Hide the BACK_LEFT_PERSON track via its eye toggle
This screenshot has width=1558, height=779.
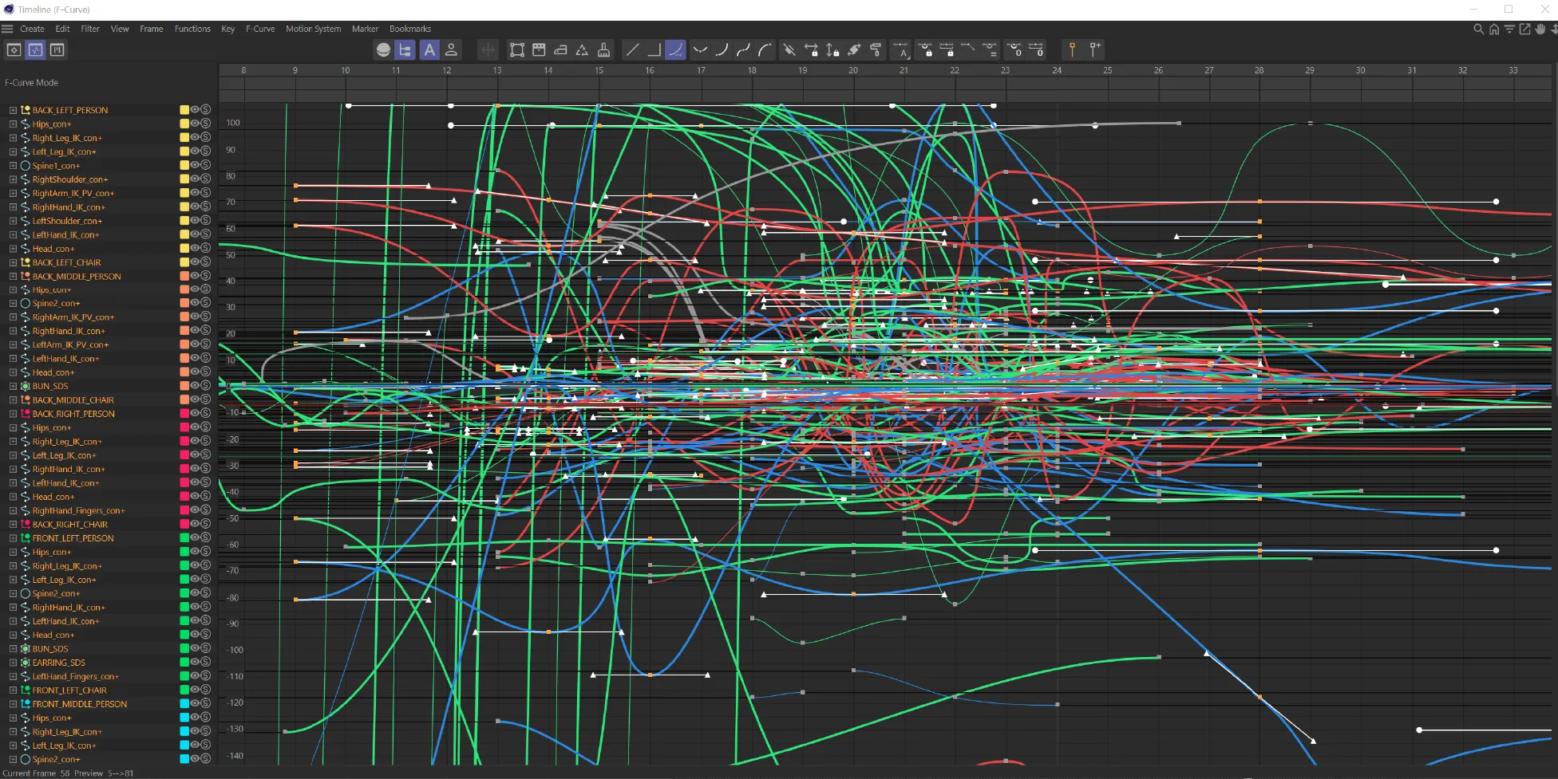[x=195, y=110]
